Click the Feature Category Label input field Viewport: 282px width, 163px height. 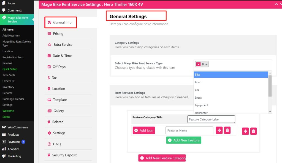click(x=211, y=119)
